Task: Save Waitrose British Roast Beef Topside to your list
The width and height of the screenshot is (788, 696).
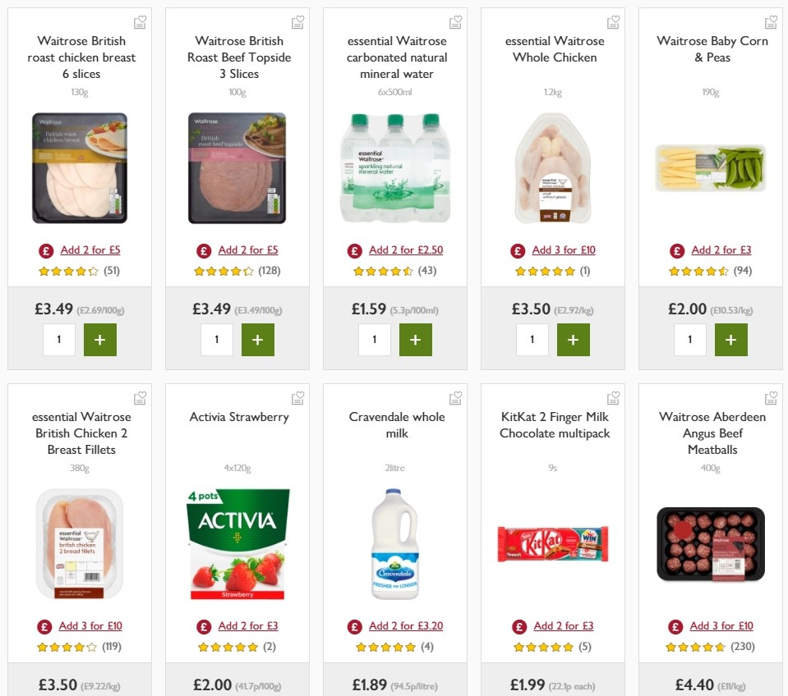Action: [x=297, y=22]
